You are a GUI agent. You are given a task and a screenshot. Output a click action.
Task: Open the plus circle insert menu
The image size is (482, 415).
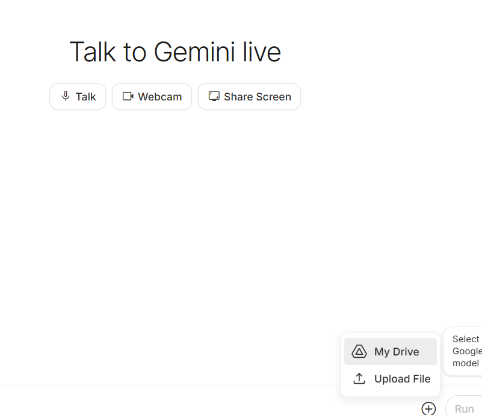428,409
